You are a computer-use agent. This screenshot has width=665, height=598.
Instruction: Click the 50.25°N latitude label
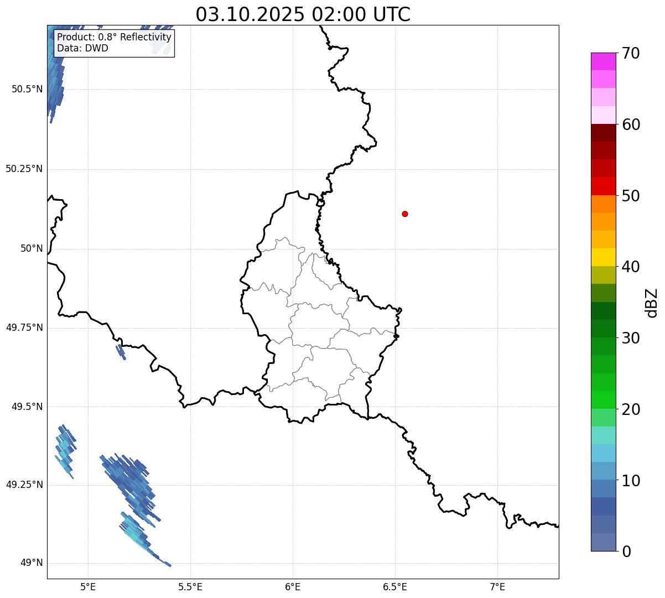pos(24,169)
